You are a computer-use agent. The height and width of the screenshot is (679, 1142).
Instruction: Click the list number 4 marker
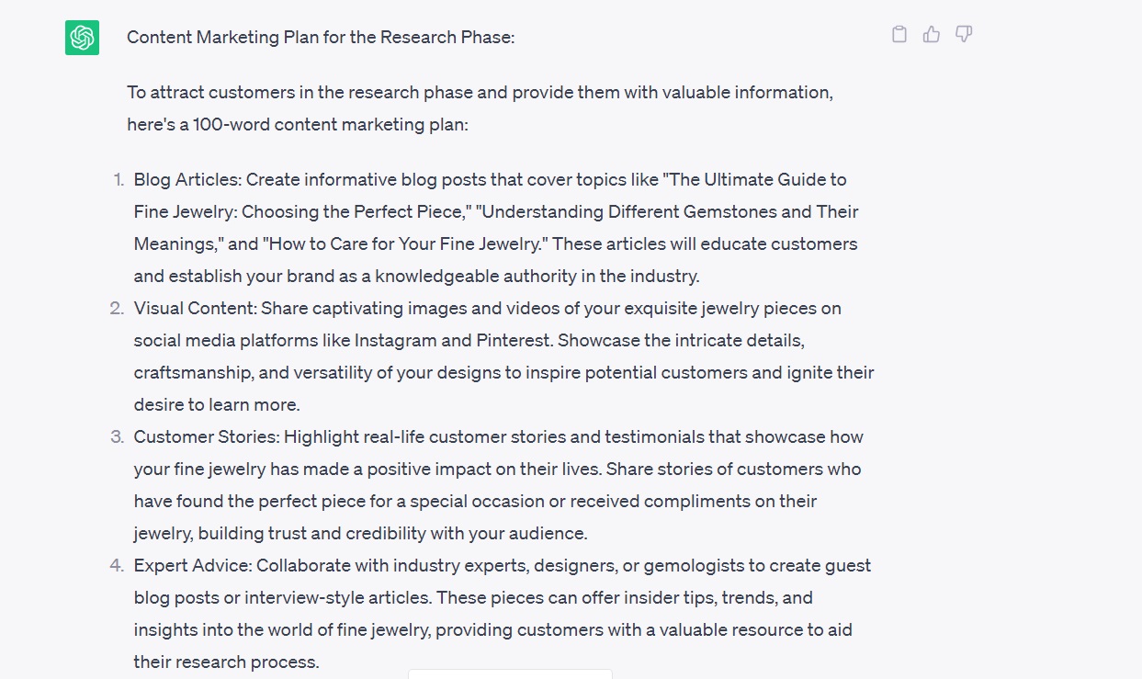click(x=117, y=566)
